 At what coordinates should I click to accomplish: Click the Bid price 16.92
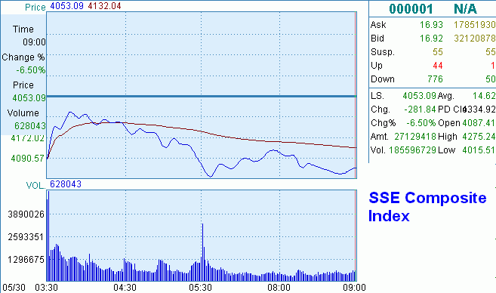pyautogui.click(x=431, y=39)
